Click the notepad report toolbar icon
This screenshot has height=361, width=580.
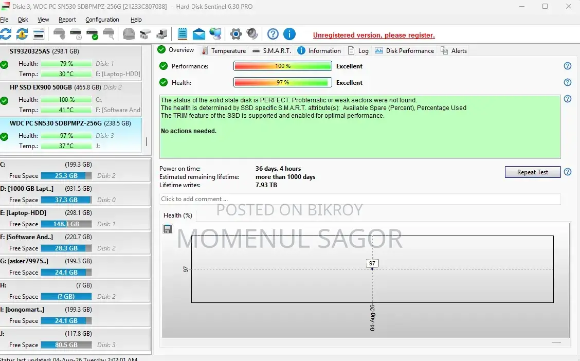[183, 34]
